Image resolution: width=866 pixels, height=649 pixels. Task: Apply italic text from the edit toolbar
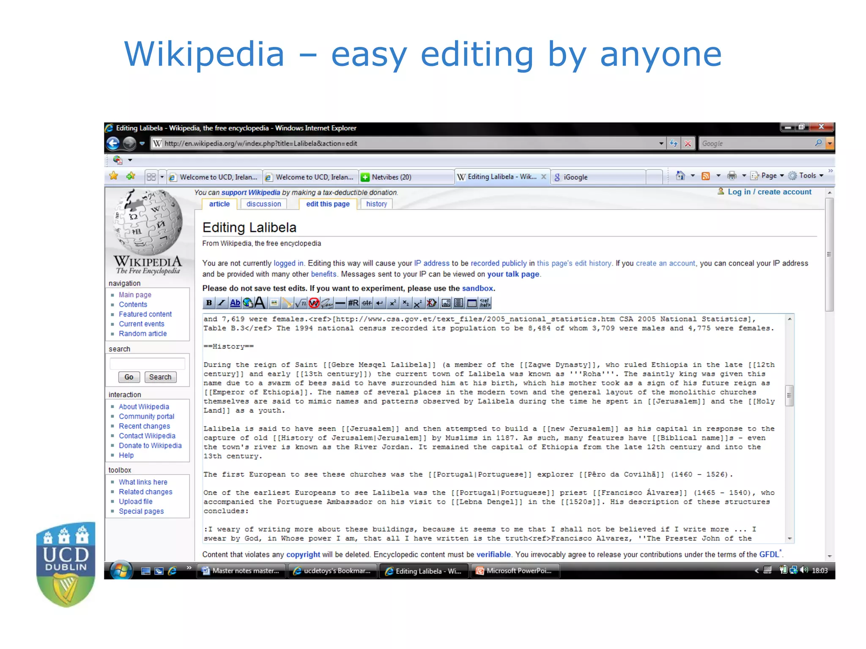(222, 303)
